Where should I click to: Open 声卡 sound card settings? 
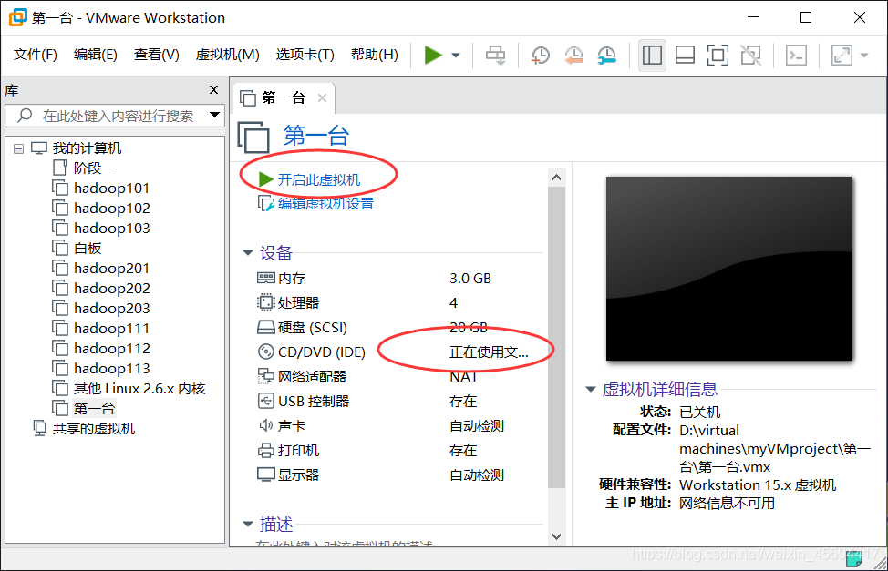point(282,425)
